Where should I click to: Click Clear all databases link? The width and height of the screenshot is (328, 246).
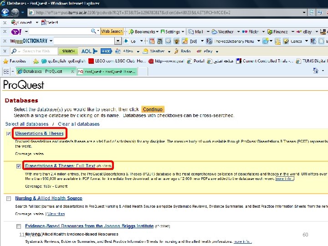pyautogui.click(x=79, y=124)
